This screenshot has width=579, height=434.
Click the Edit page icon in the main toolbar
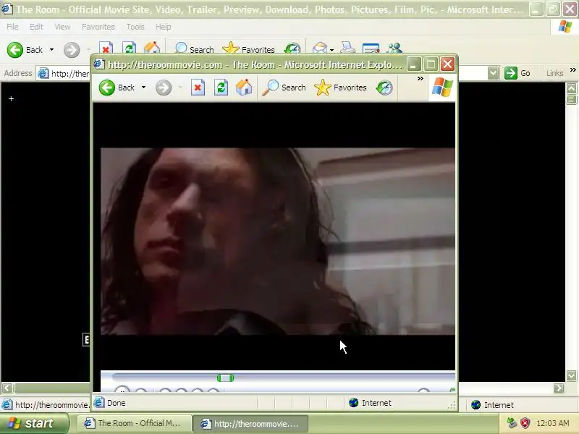[x=371, y=48]
